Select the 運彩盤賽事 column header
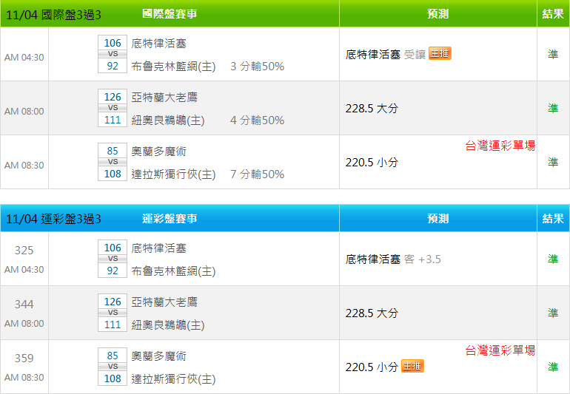This screenshot has width=570, height=394. 170,218
